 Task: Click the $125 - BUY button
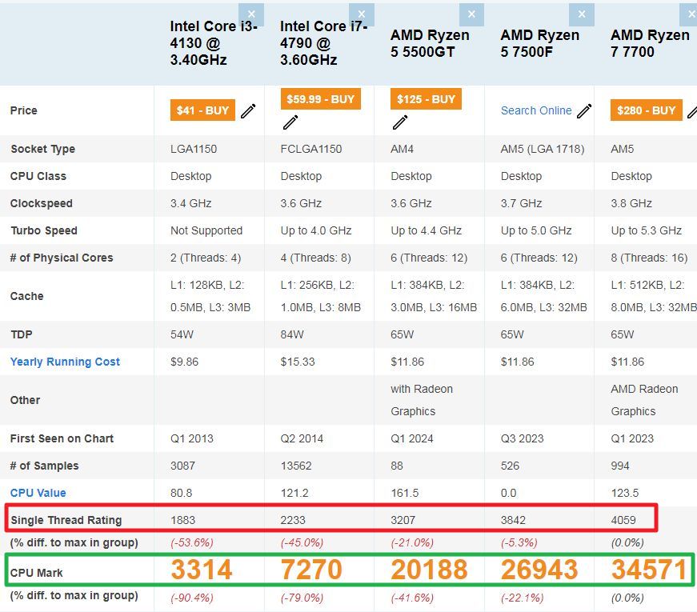[426, 98]
